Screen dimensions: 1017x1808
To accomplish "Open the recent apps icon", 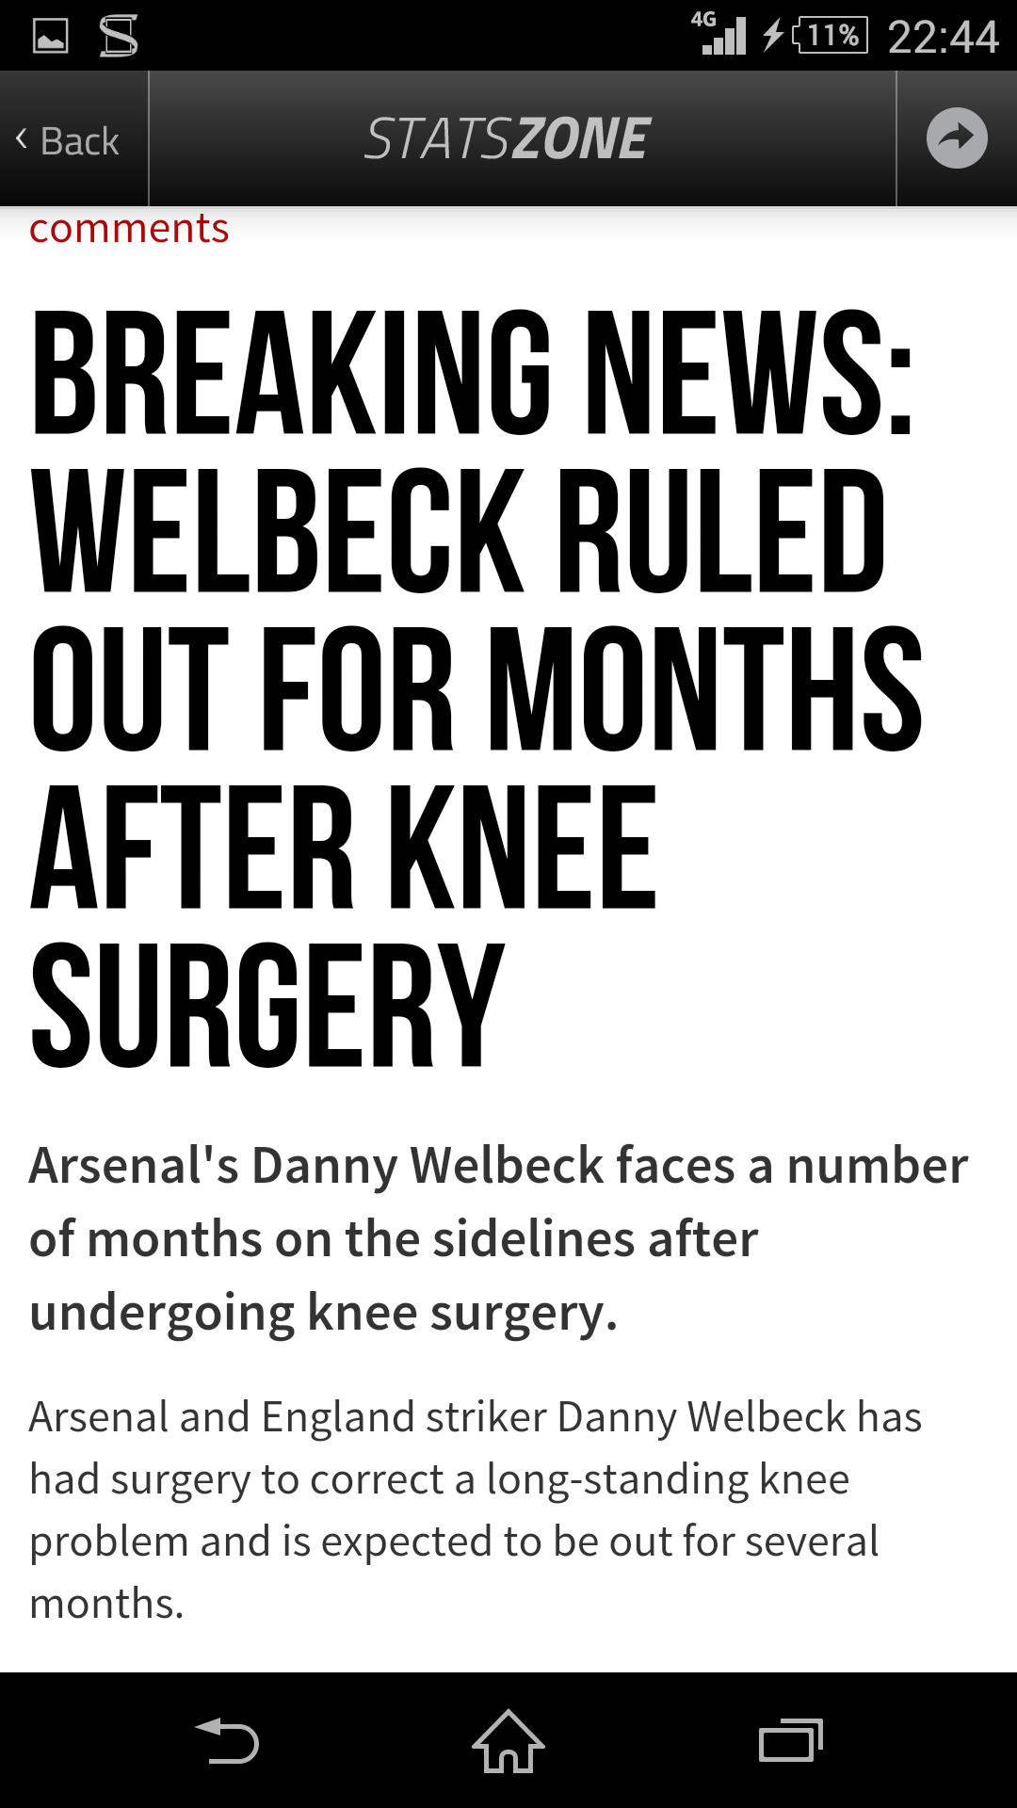I will pyautogui.click(x=791, y=1740).
